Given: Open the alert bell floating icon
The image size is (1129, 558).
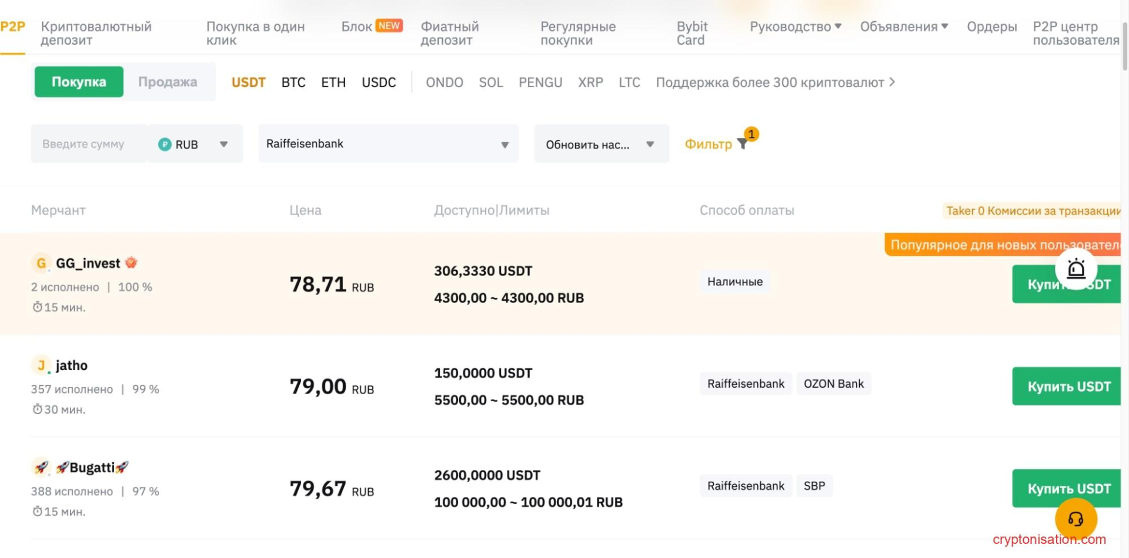Looking at the screenshot, I should point(1075,269).
